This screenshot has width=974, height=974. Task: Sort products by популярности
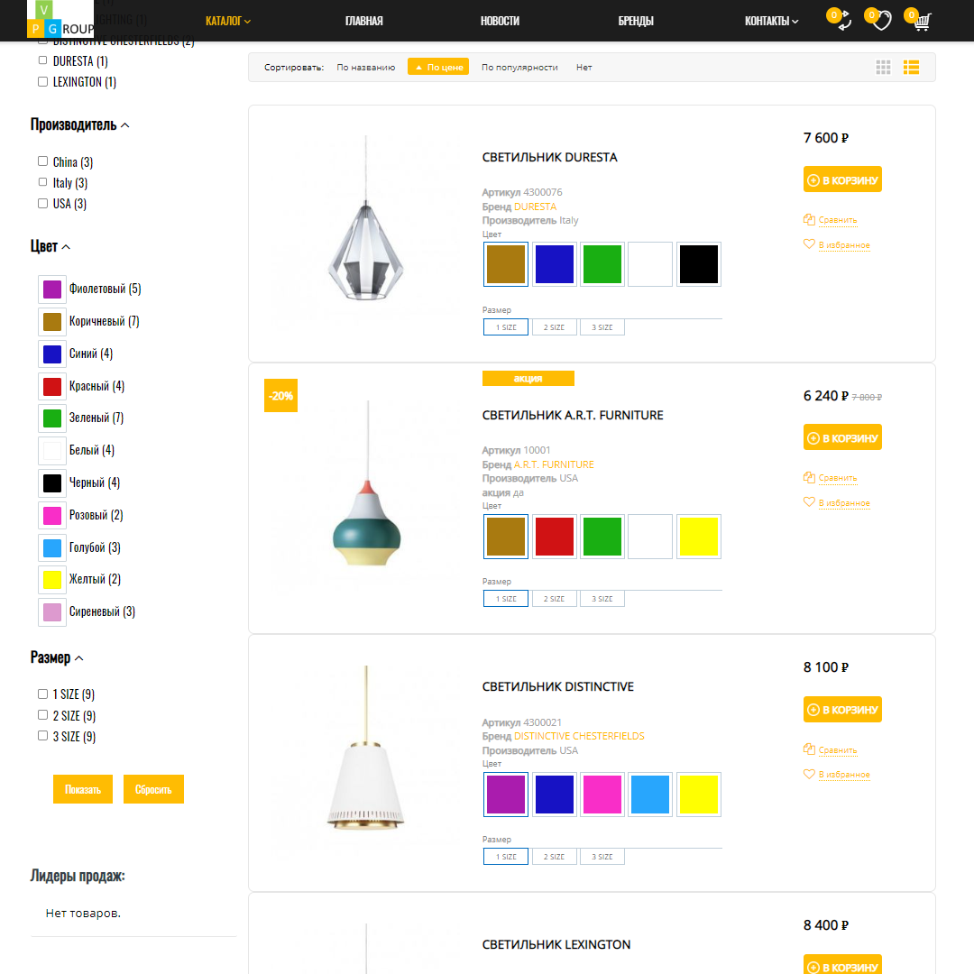(x=519, y=67)
